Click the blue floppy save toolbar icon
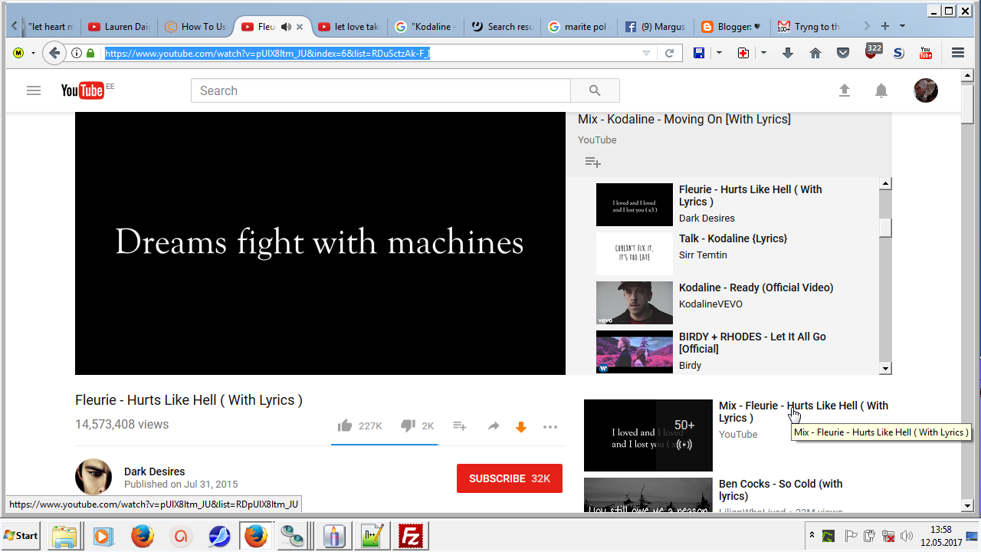 click(699, 53)
